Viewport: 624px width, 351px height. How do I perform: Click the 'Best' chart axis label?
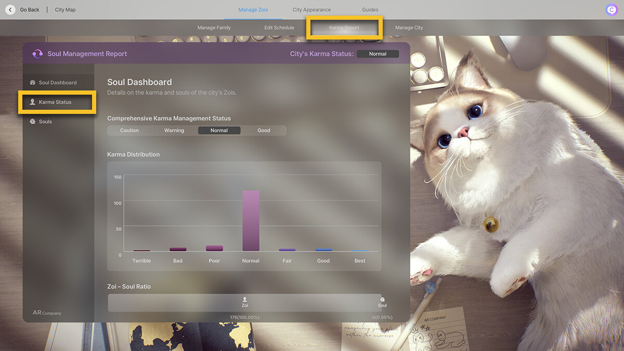tap(360, 261)
